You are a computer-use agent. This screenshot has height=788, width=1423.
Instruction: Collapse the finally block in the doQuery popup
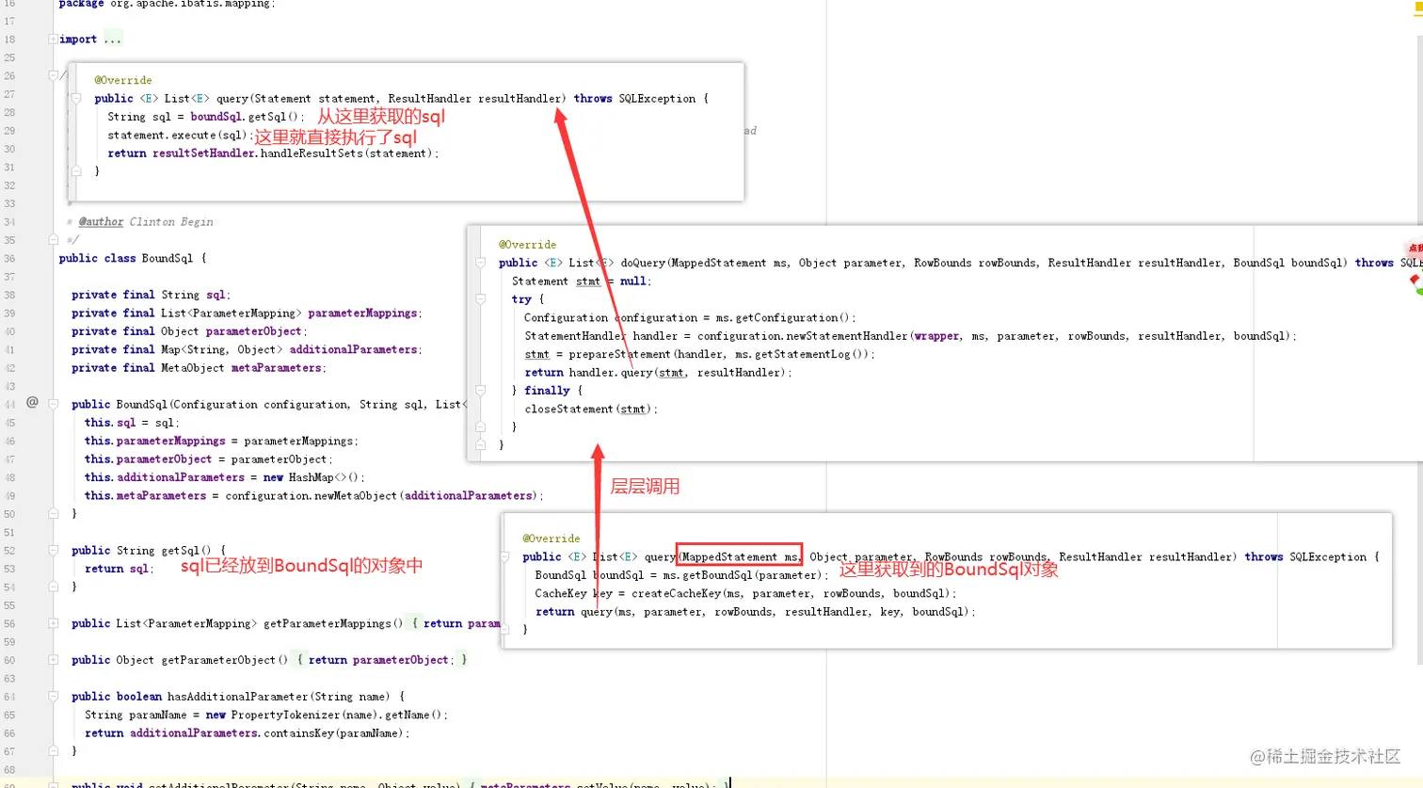(x=480, y=390)
